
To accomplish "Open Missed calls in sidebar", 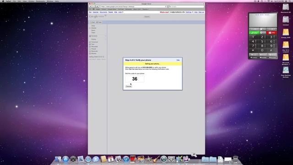I will point(93,54).
